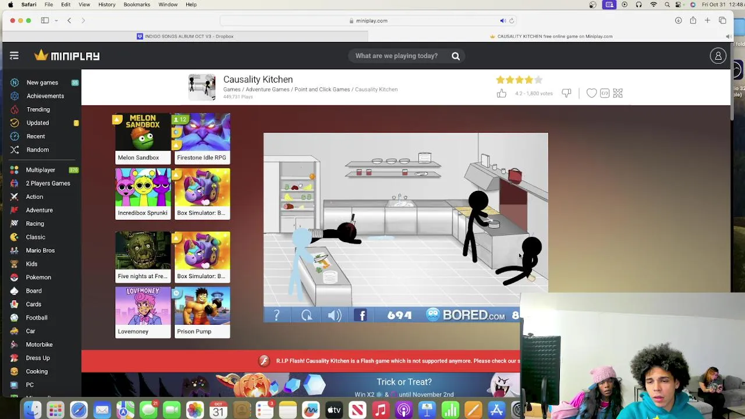Open the Incredibox Sprunki thumbnail
Screen dimensions: 745x419
pyautogui.click(x=143, y=194)
